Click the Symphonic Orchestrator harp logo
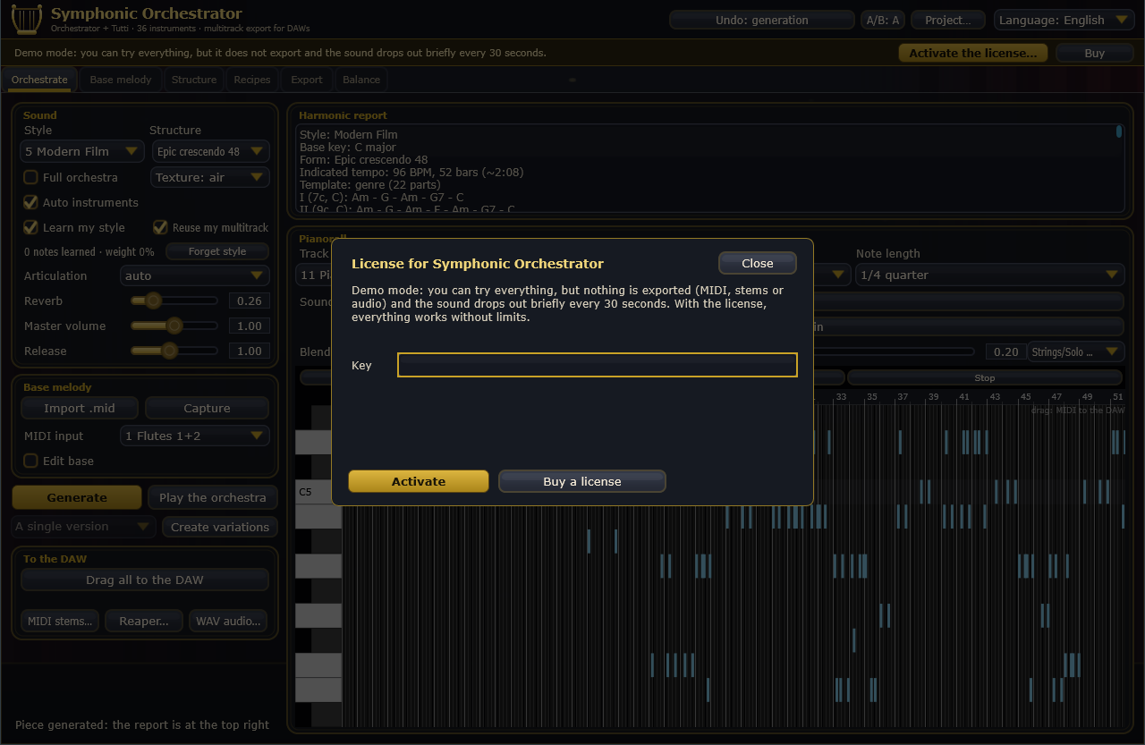 point(27,19)
